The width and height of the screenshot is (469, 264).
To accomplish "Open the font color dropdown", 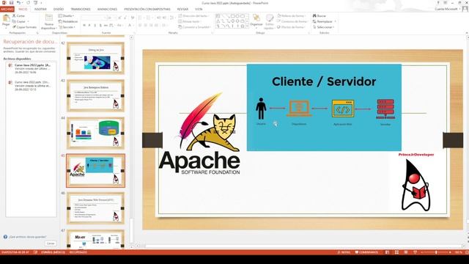I will point(130,26).
